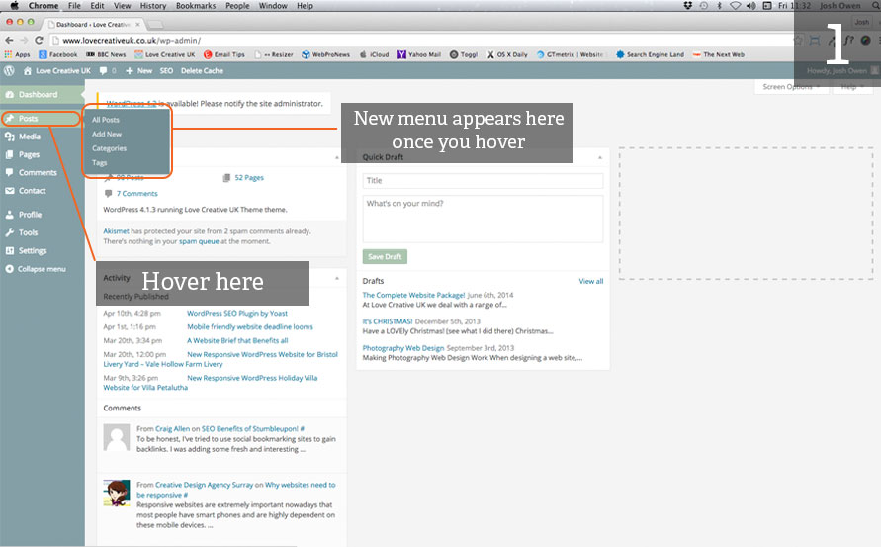This screenshot has width=881, height=547.
Task: Open the Bookmarks menu in Chrome
Action: (x=195, y=6)
